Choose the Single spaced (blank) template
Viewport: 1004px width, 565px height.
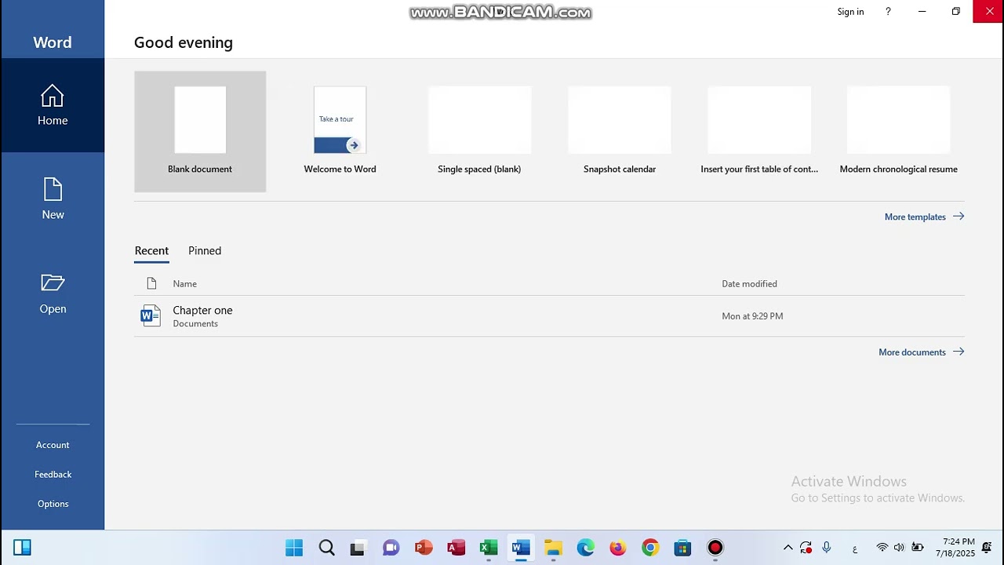(479, 132)
